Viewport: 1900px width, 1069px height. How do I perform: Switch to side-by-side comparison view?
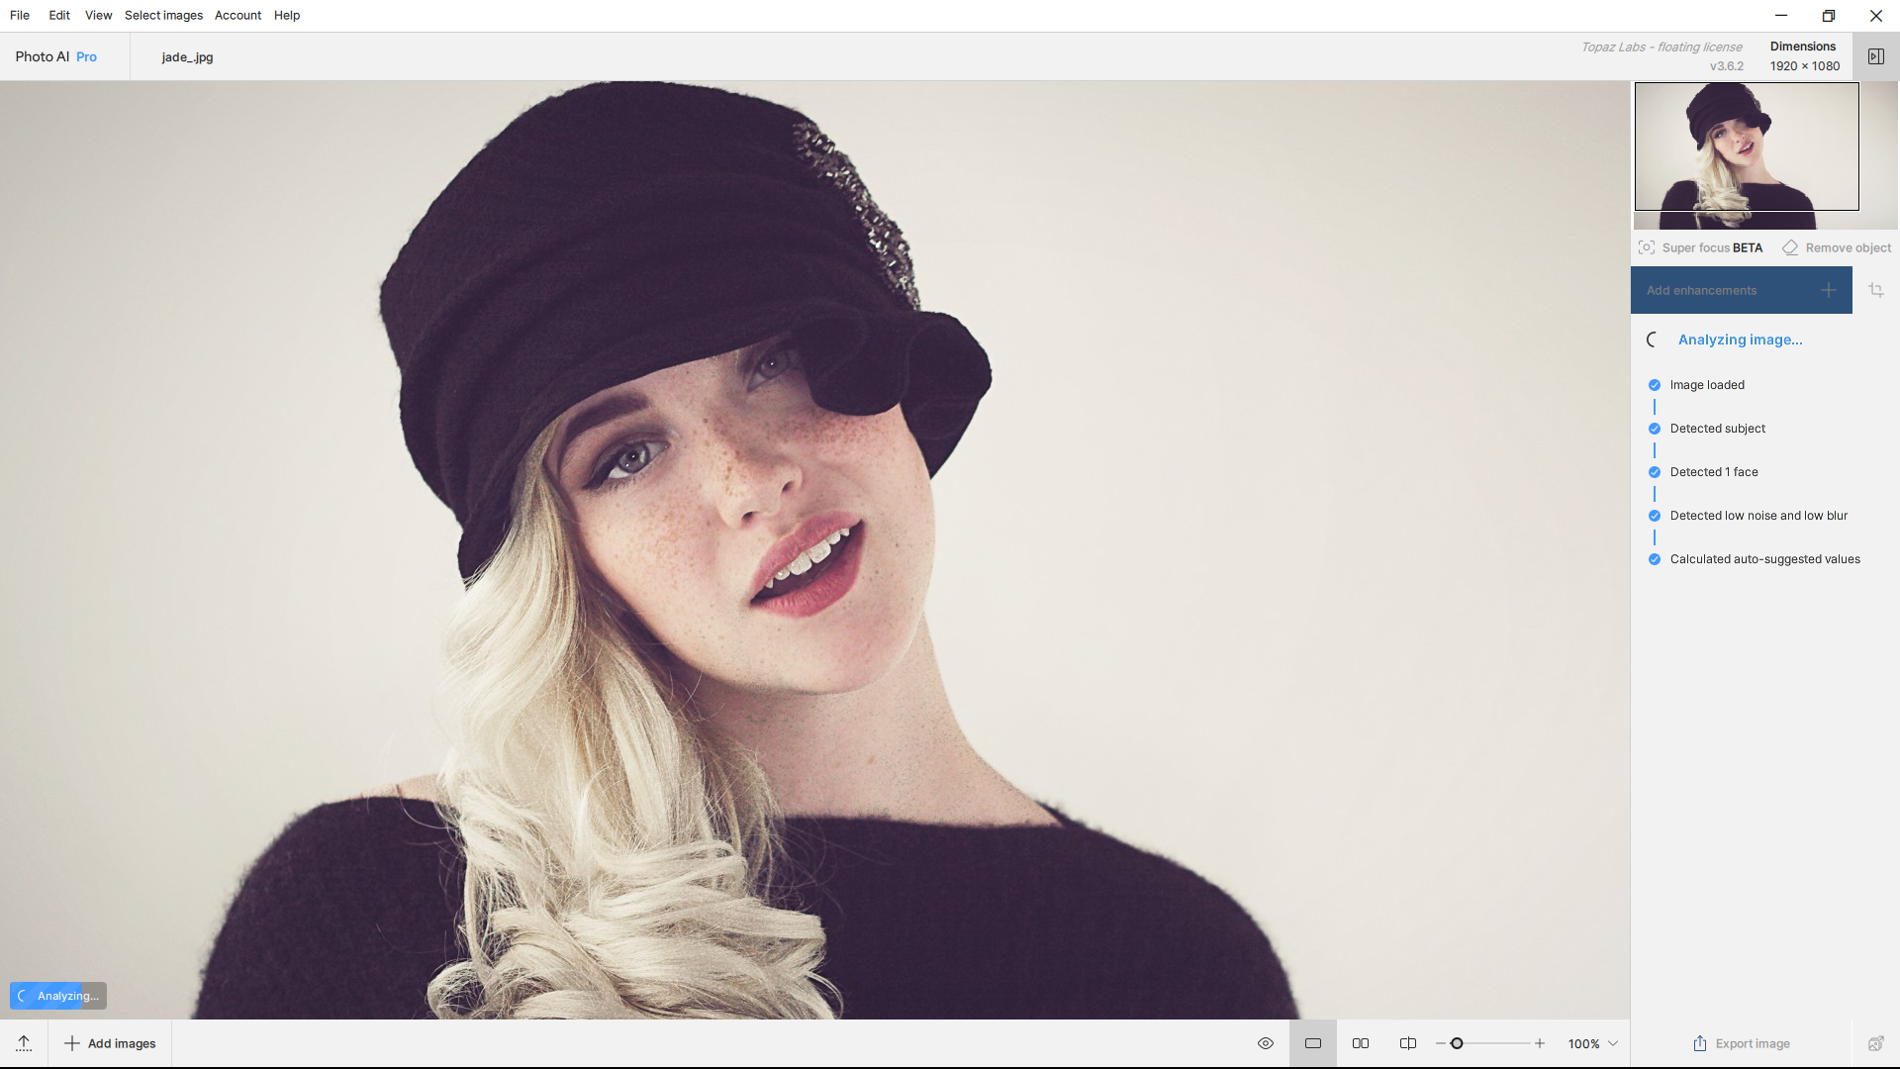pos(1361,1043)
